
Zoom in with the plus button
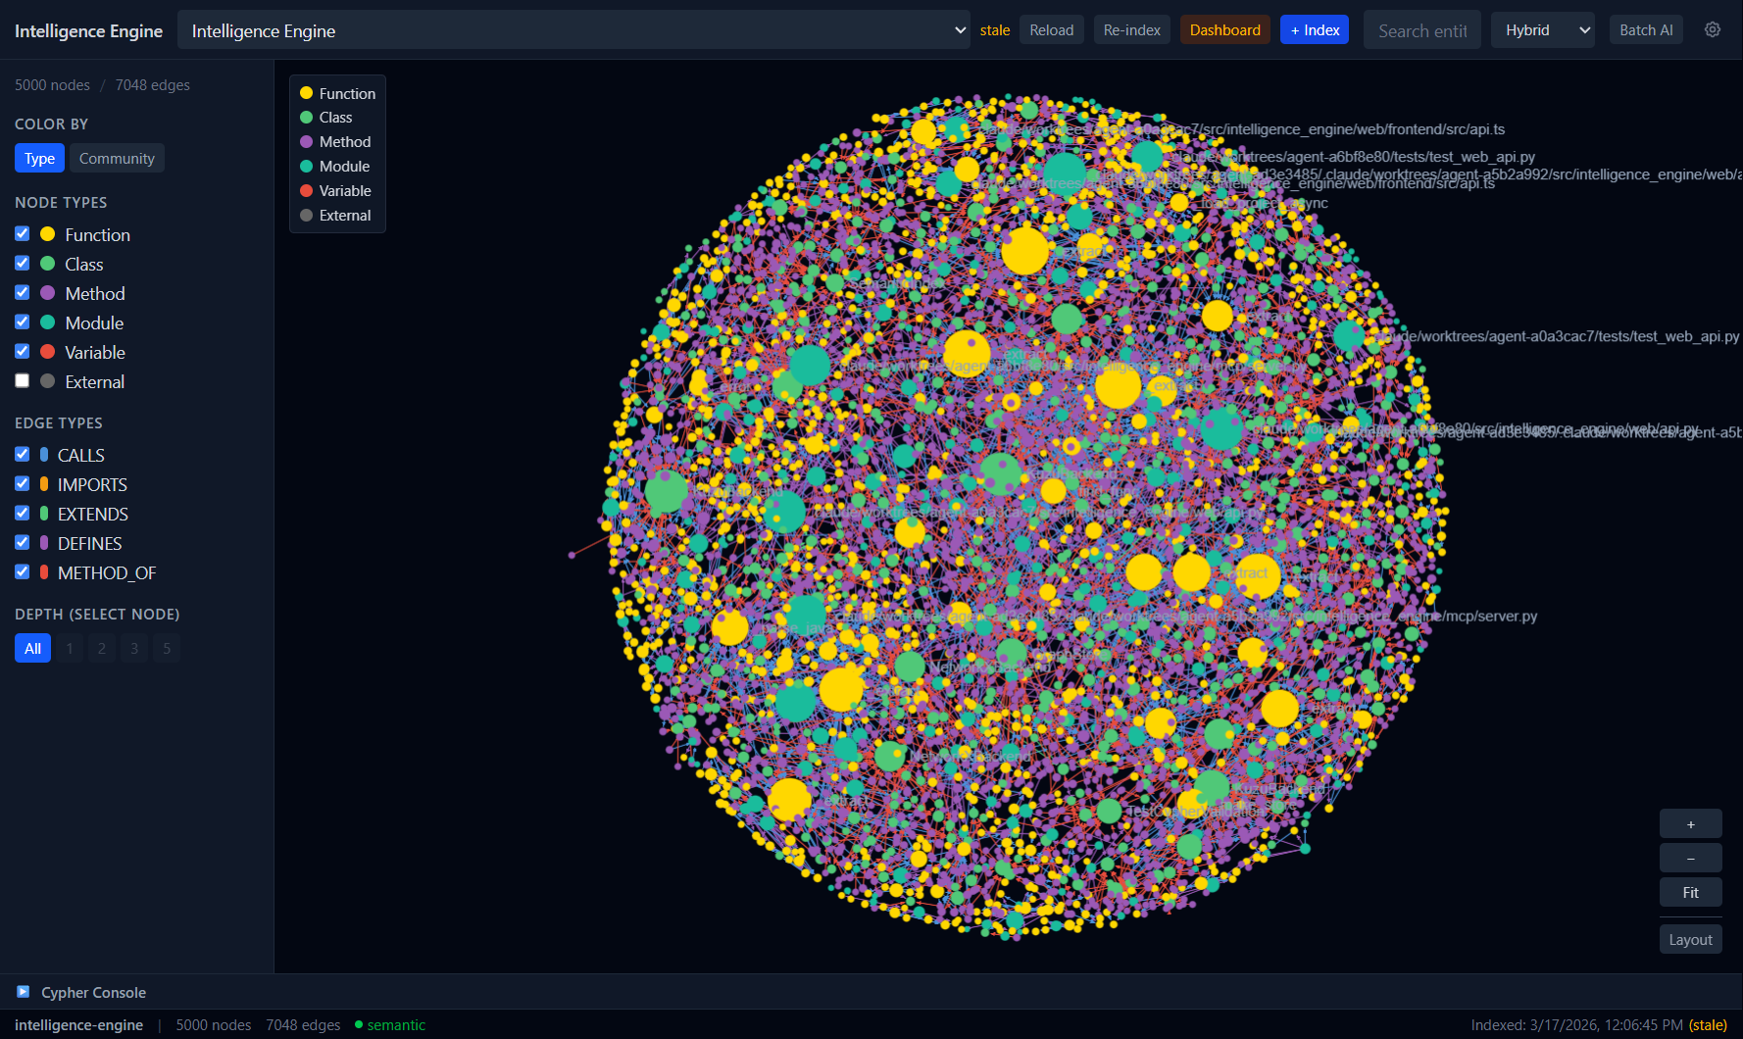coord(1690,824)
